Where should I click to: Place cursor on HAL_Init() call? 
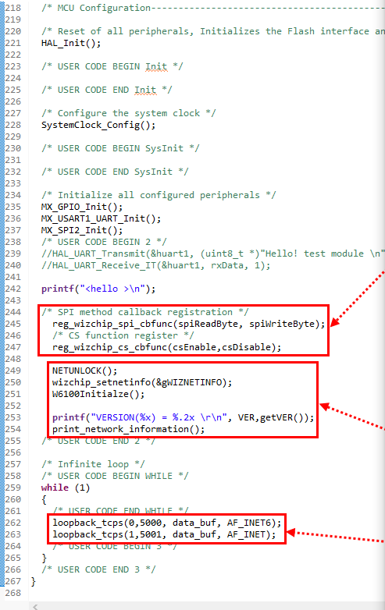[71, 43]
